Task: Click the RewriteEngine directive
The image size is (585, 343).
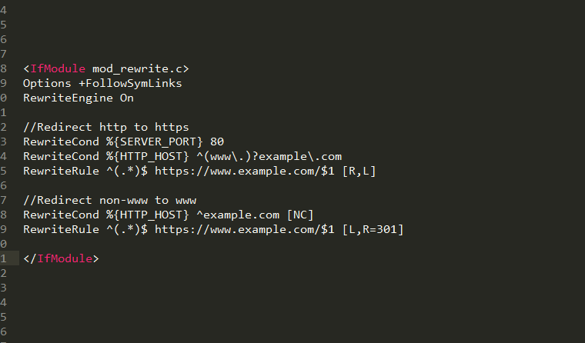Action: pos(68,98)
